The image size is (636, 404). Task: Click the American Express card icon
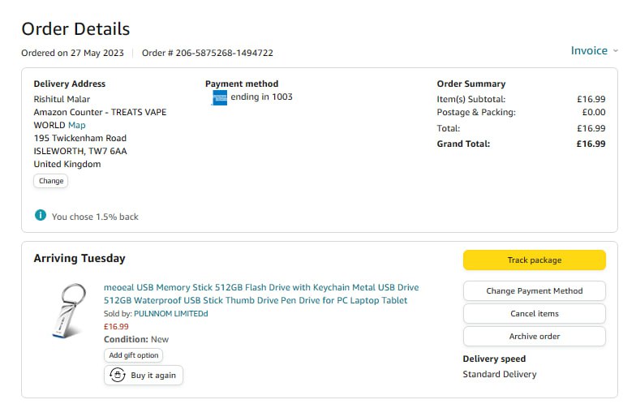click(x=219, y=97)
